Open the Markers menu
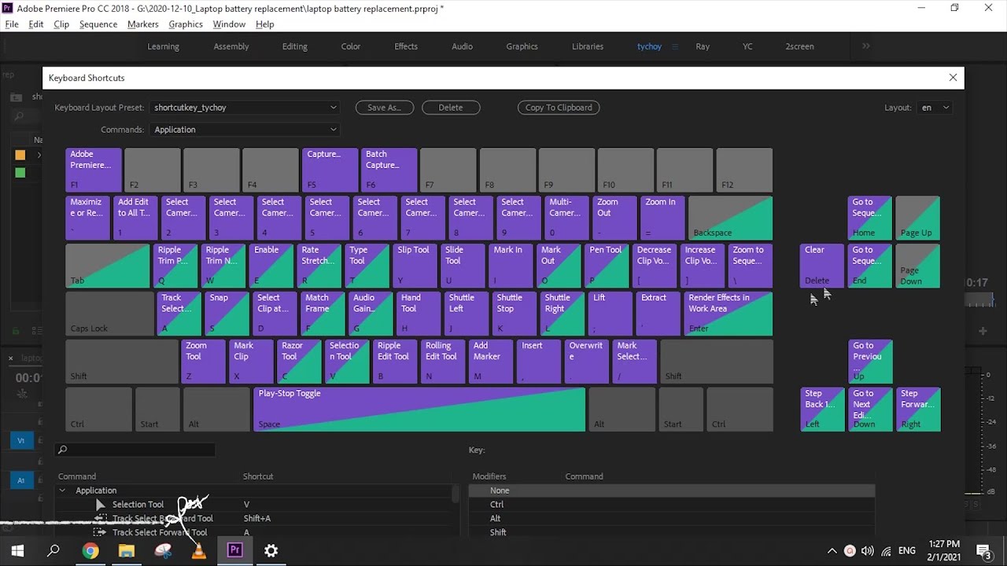Screen dimensions: 1007x566 click(143, 24)
